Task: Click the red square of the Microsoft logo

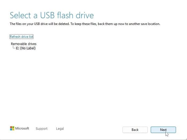Action: tap(11, 127)
